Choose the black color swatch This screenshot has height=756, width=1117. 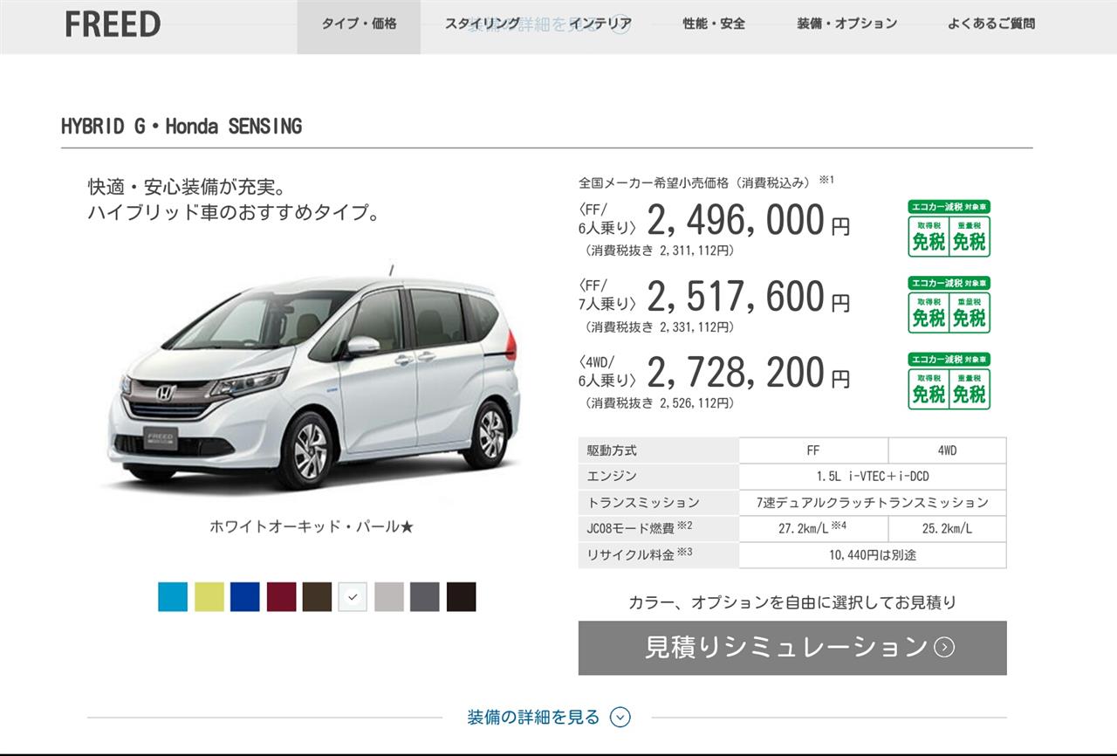click(461, 597)
